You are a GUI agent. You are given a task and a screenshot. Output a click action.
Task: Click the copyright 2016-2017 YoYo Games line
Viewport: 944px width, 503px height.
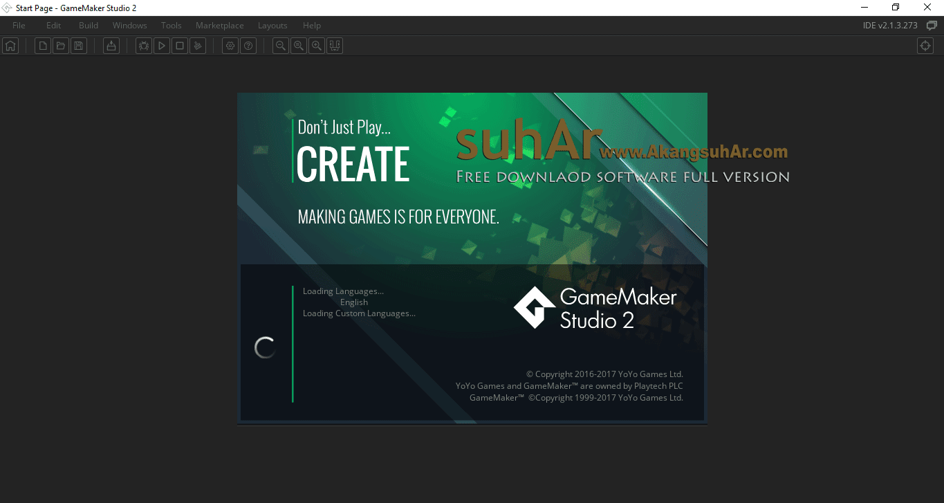(x=604, y=374)
